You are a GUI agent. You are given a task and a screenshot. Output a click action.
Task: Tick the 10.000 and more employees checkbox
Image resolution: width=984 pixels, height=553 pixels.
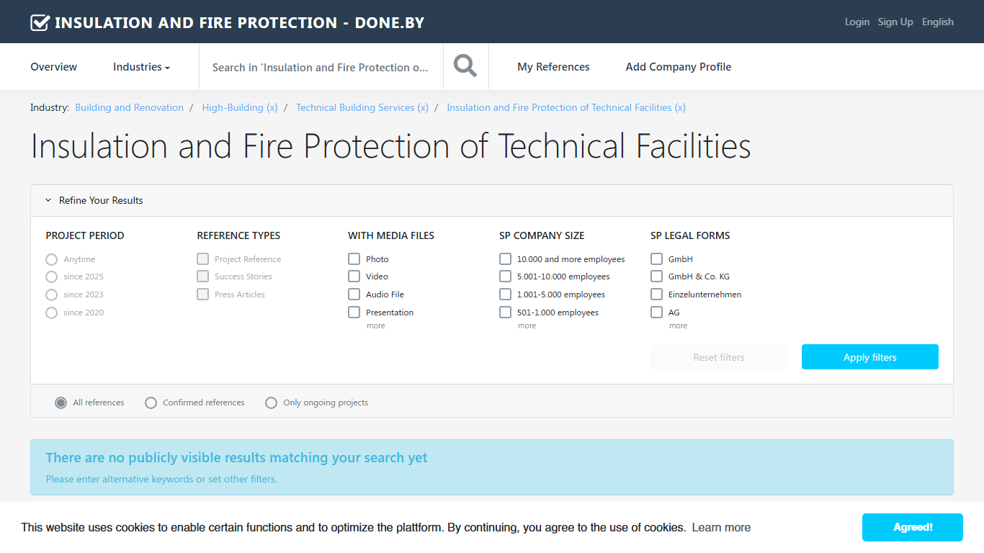pos(505,258)
